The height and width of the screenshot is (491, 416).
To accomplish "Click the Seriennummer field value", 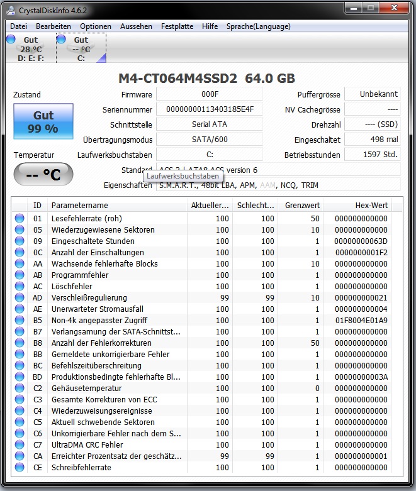I will [210, 109].
